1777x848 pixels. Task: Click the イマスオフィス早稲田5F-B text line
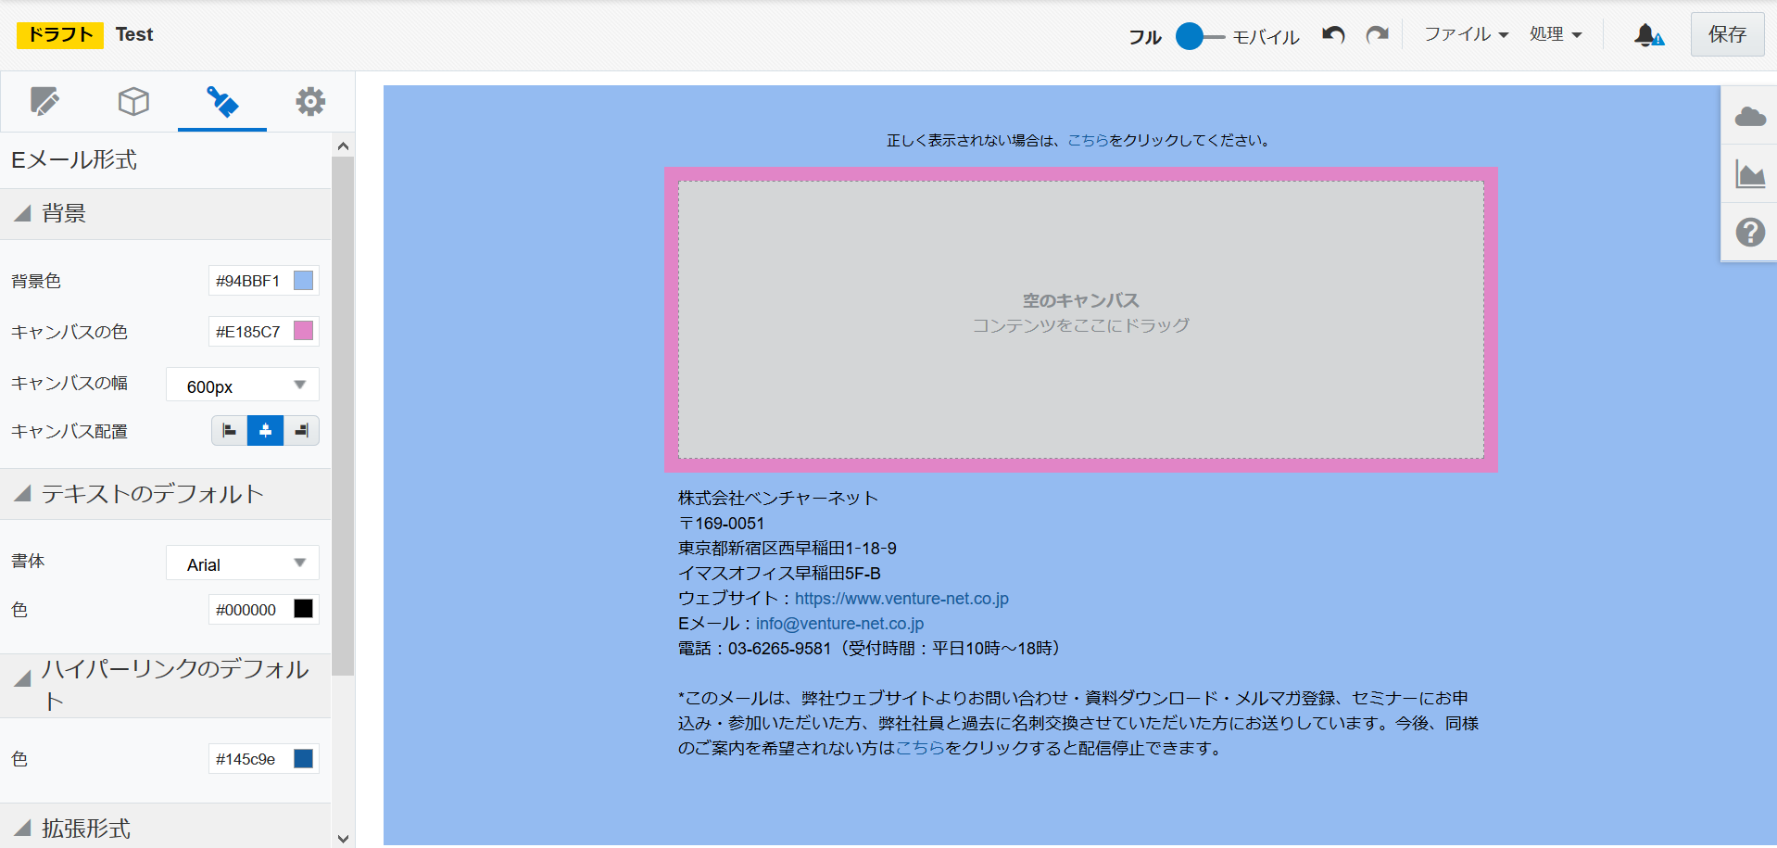tap(779, 574)
